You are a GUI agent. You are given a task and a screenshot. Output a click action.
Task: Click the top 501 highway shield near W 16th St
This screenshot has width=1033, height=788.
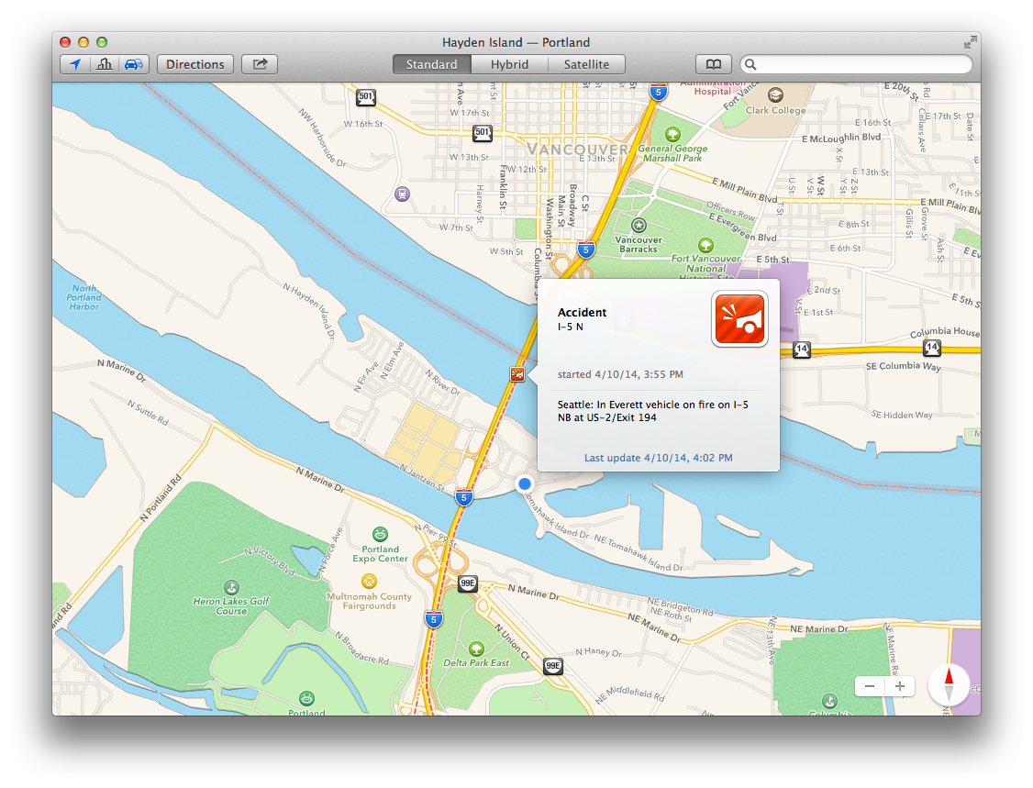point(366,97)
